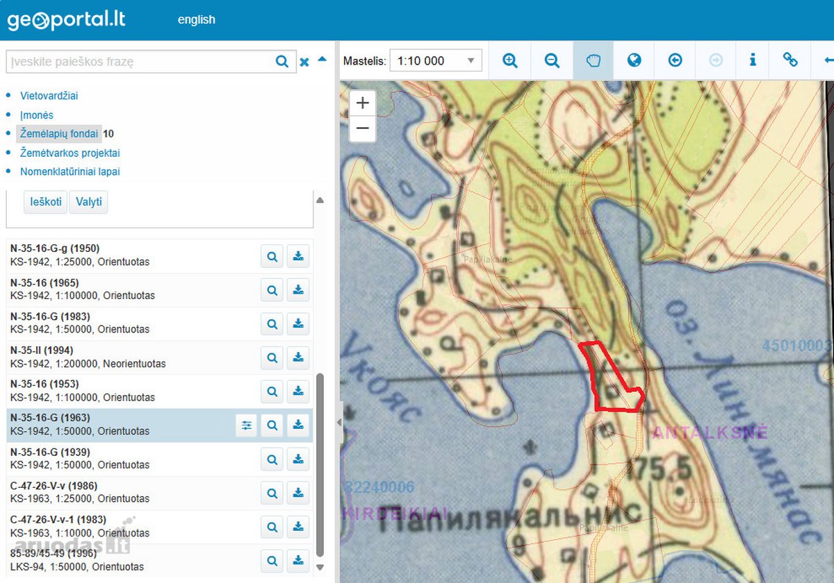Viewport: 834px width, 583px height.
Task: Select the identify info tool
Action: coord(753,60)
